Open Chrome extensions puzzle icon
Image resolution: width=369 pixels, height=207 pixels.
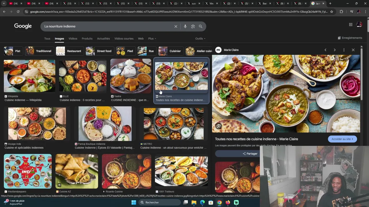tap(341, 11)
